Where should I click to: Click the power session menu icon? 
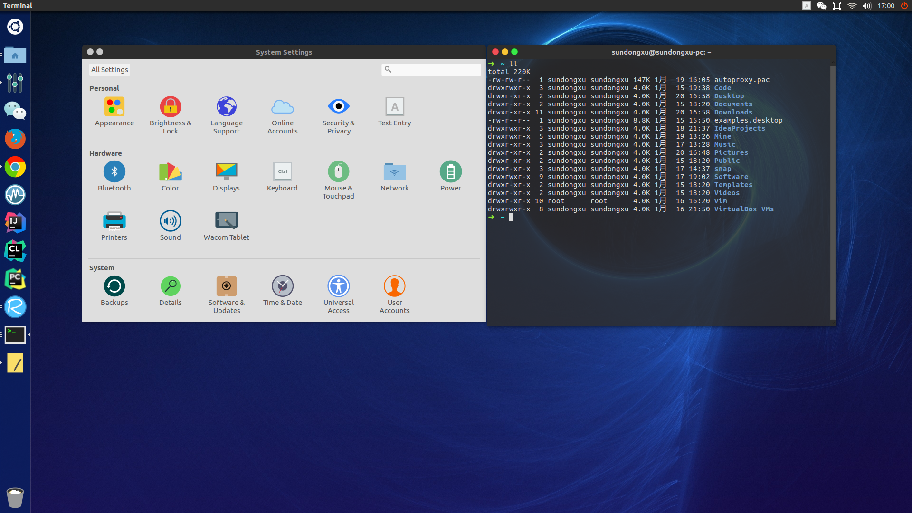tap(904, 6)
